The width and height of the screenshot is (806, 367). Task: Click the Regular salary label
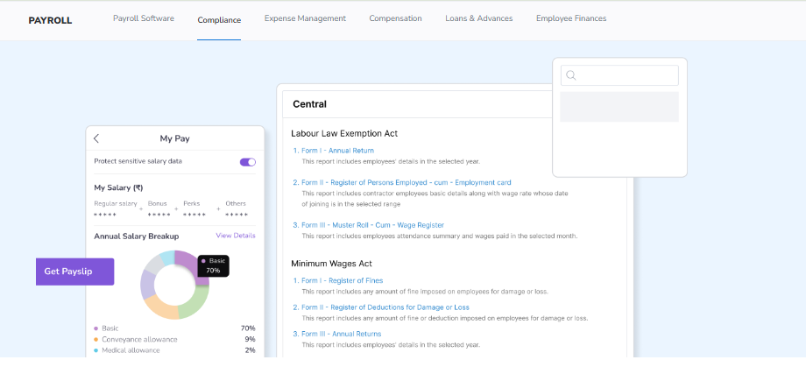[116, 203]
